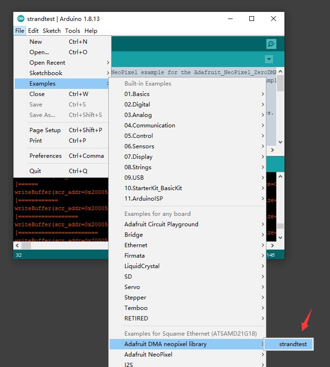The width and height of the screenshot is (330, 367).
Task: Click the console scrollbar up arrow
Action: (281, 176)
